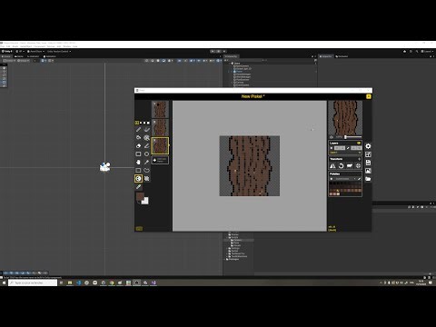Open the Save floppy disk panel
Screen dimensions: 436x327
pyautogui.click(x=368, y=163)
